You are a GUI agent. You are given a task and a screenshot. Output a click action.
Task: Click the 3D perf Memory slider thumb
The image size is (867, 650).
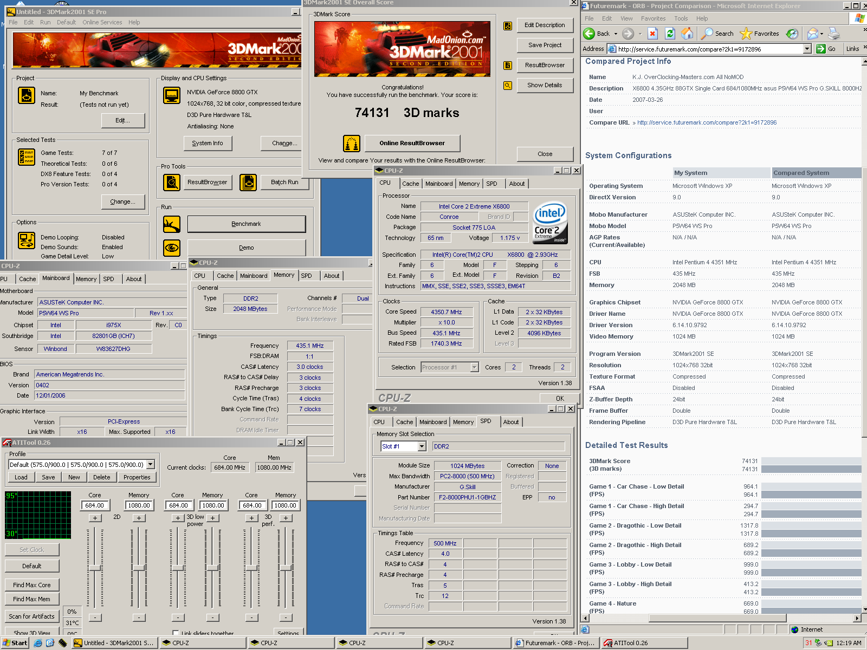(x=286, y=567)
